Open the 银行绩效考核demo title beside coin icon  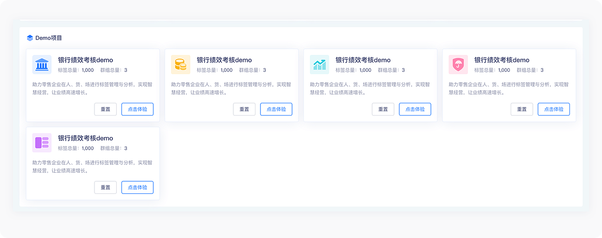click(x=224, y=60)
